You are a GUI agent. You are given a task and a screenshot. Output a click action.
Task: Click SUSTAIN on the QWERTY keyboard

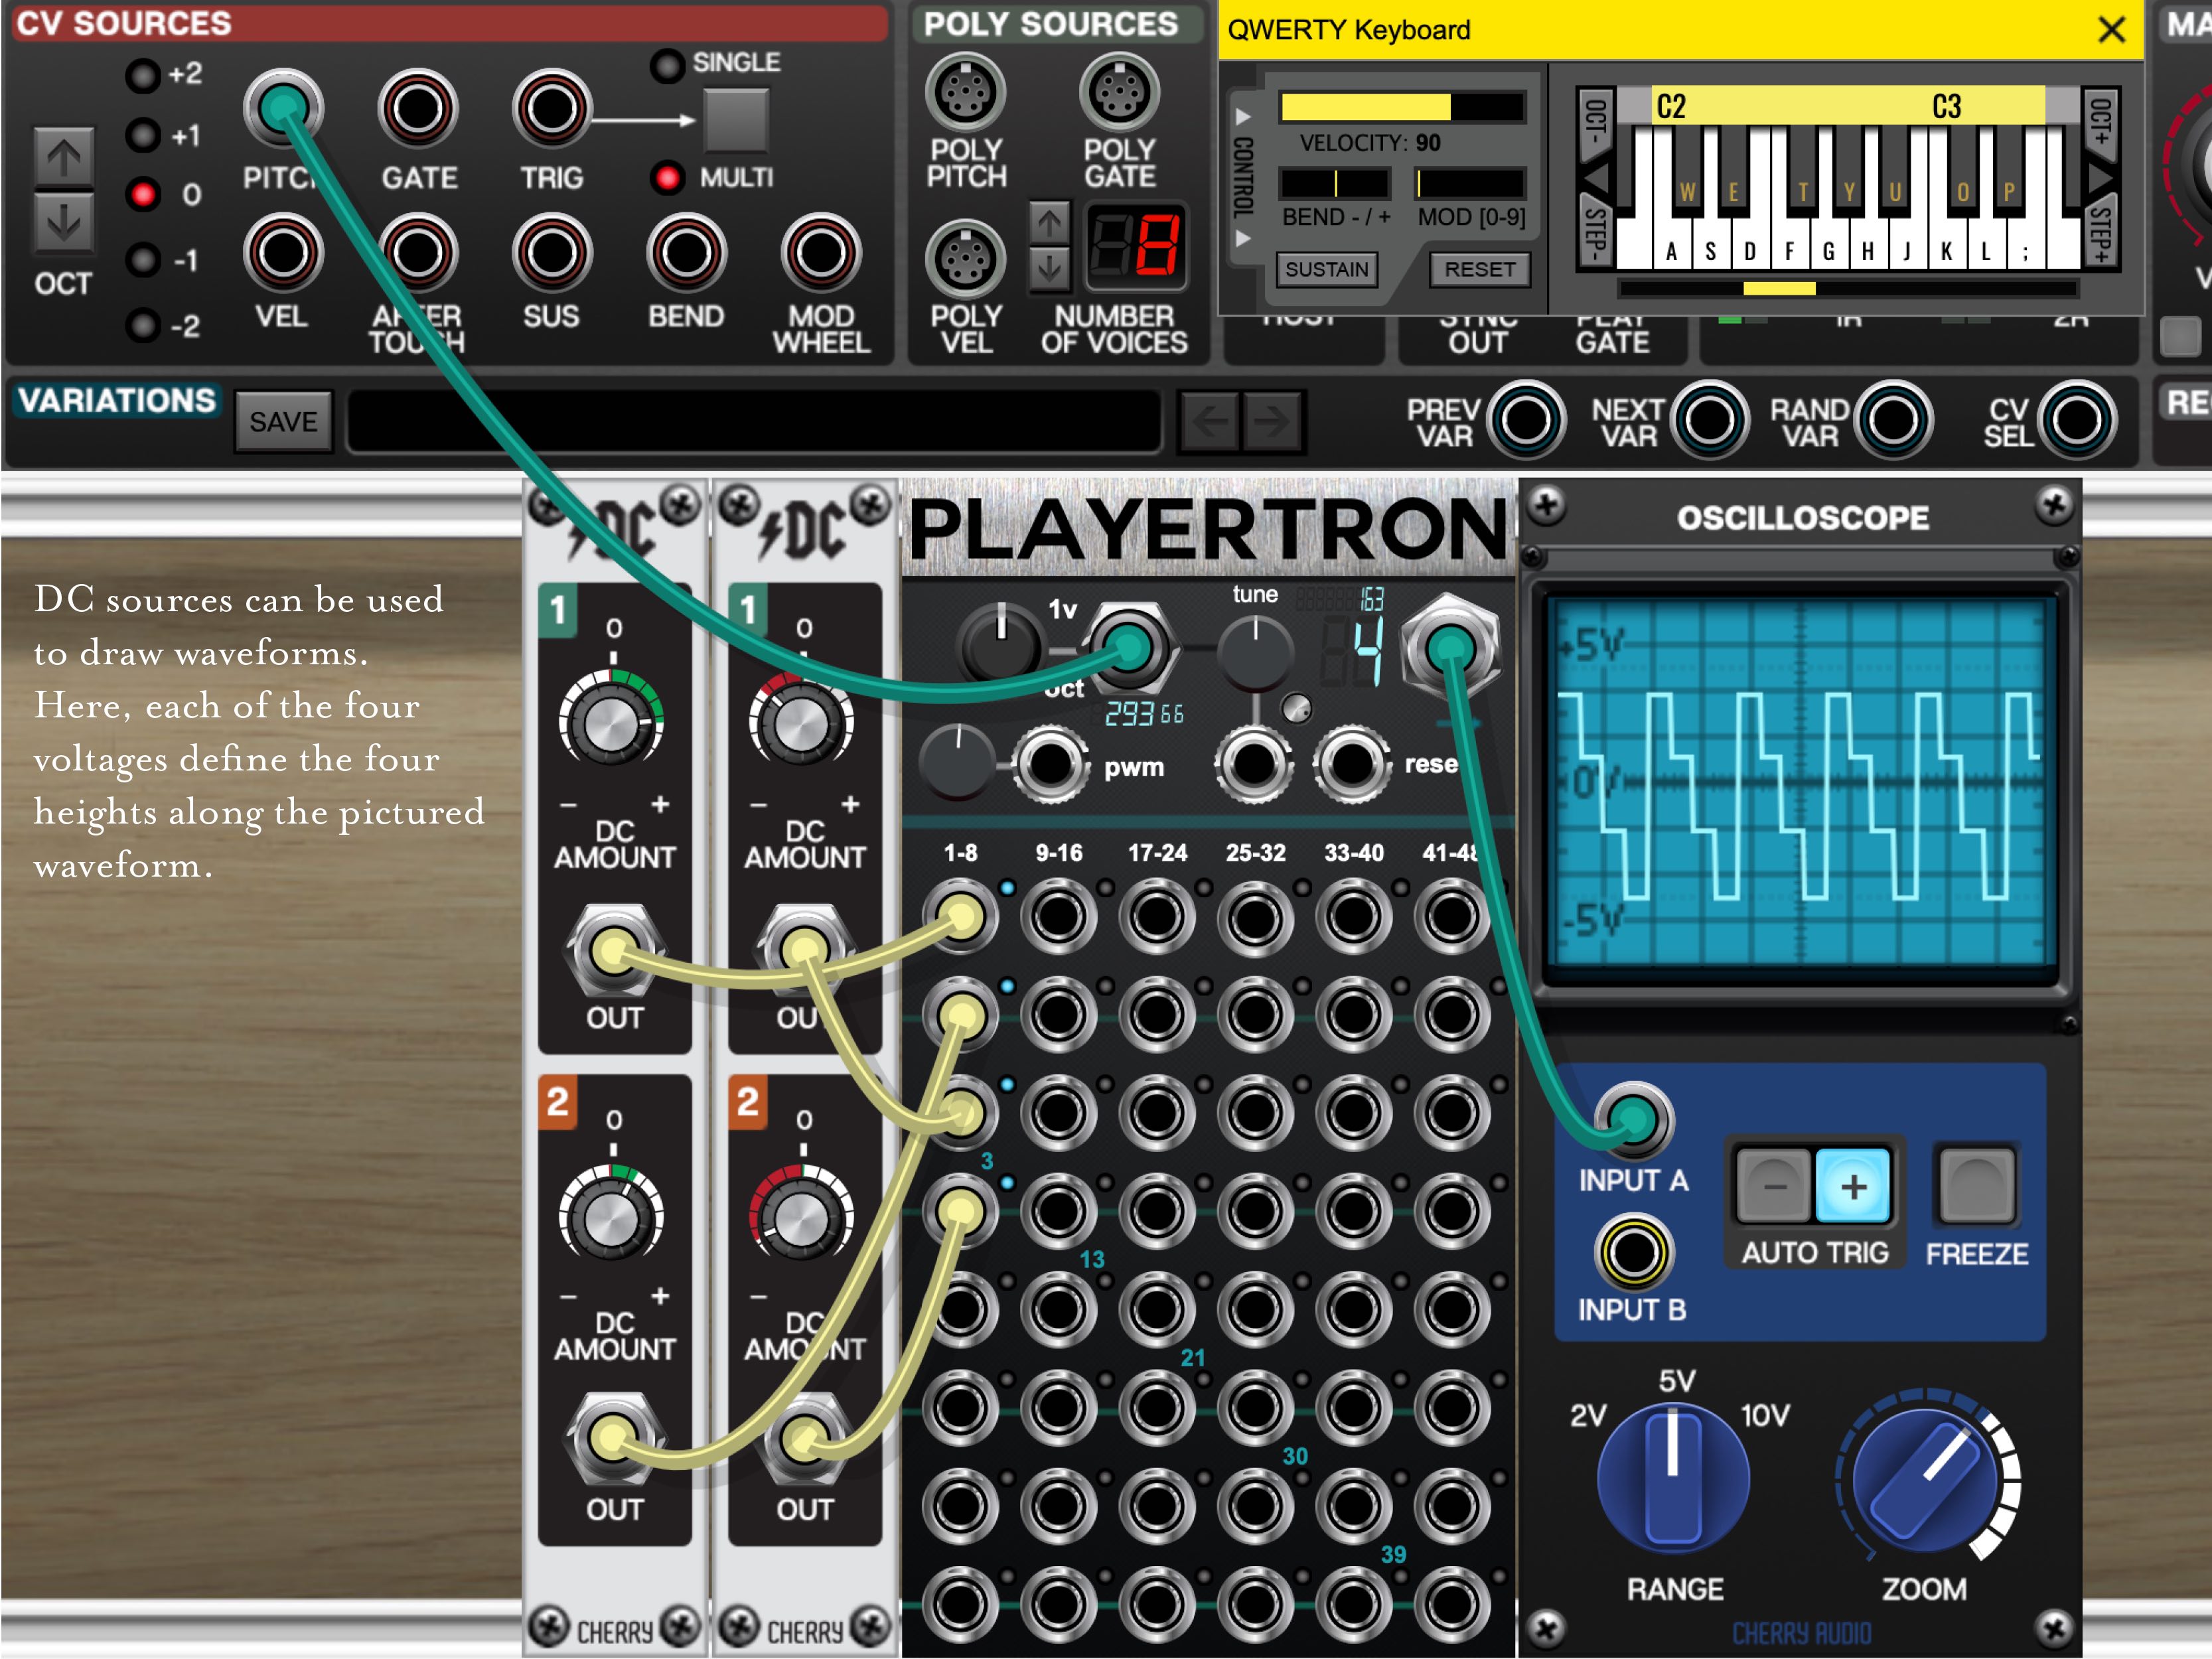pyautogui.click(x=1326, y=269)
